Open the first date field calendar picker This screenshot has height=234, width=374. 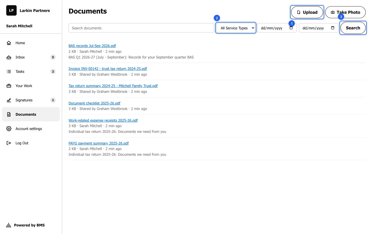pyautogui.click(x=291, y=28)
